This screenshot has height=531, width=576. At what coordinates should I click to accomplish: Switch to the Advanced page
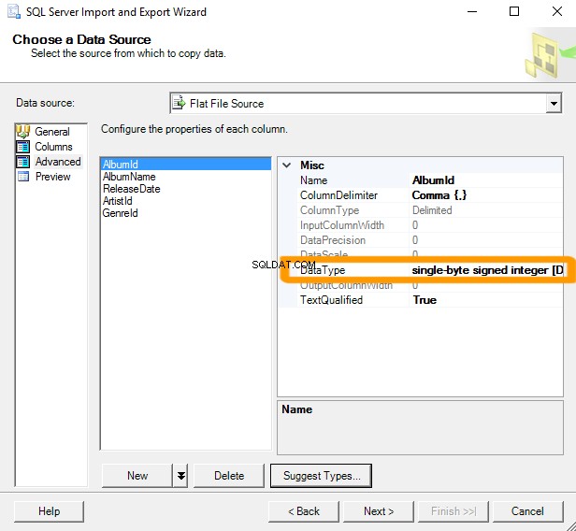point(58,162)
